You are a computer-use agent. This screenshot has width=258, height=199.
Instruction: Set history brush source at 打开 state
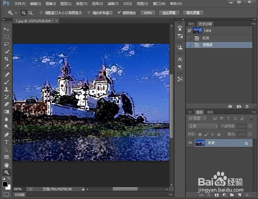pyautogui.click(x=189, y=38)
